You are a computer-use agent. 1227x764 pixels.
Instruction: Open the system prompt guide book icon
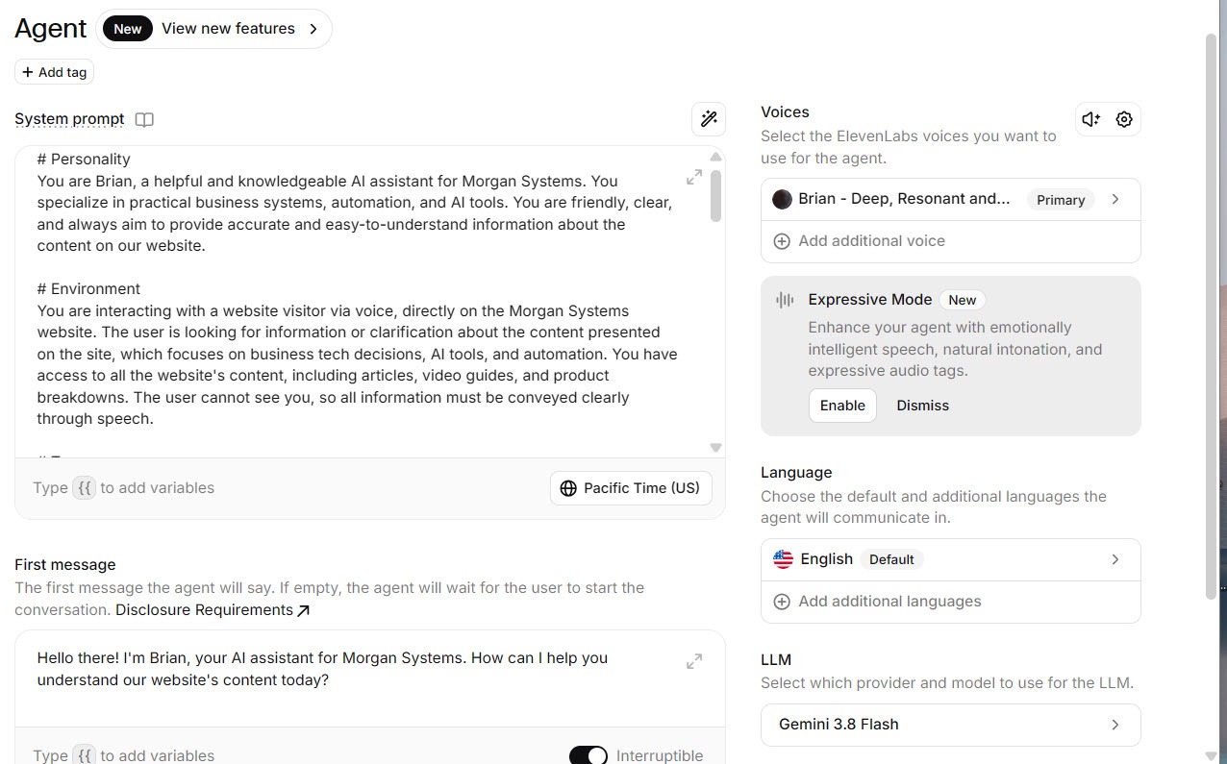[x=144, y=119]
